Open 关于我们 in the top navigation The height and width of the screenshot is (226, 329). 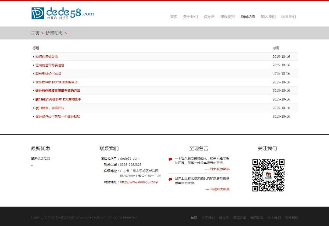pos(190,17)
